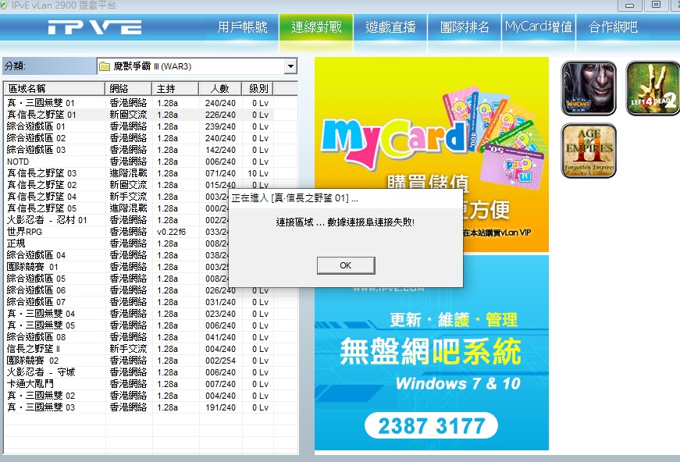The height and width of the screenshot is (462, 680).
Task: Click the v0.22f6 host version cell
Action: (171, 232)
